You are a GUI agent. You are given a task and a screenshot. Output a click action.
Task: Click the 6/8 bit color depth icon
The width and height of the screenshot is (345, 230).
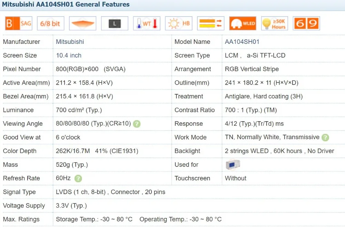[51, 23]
